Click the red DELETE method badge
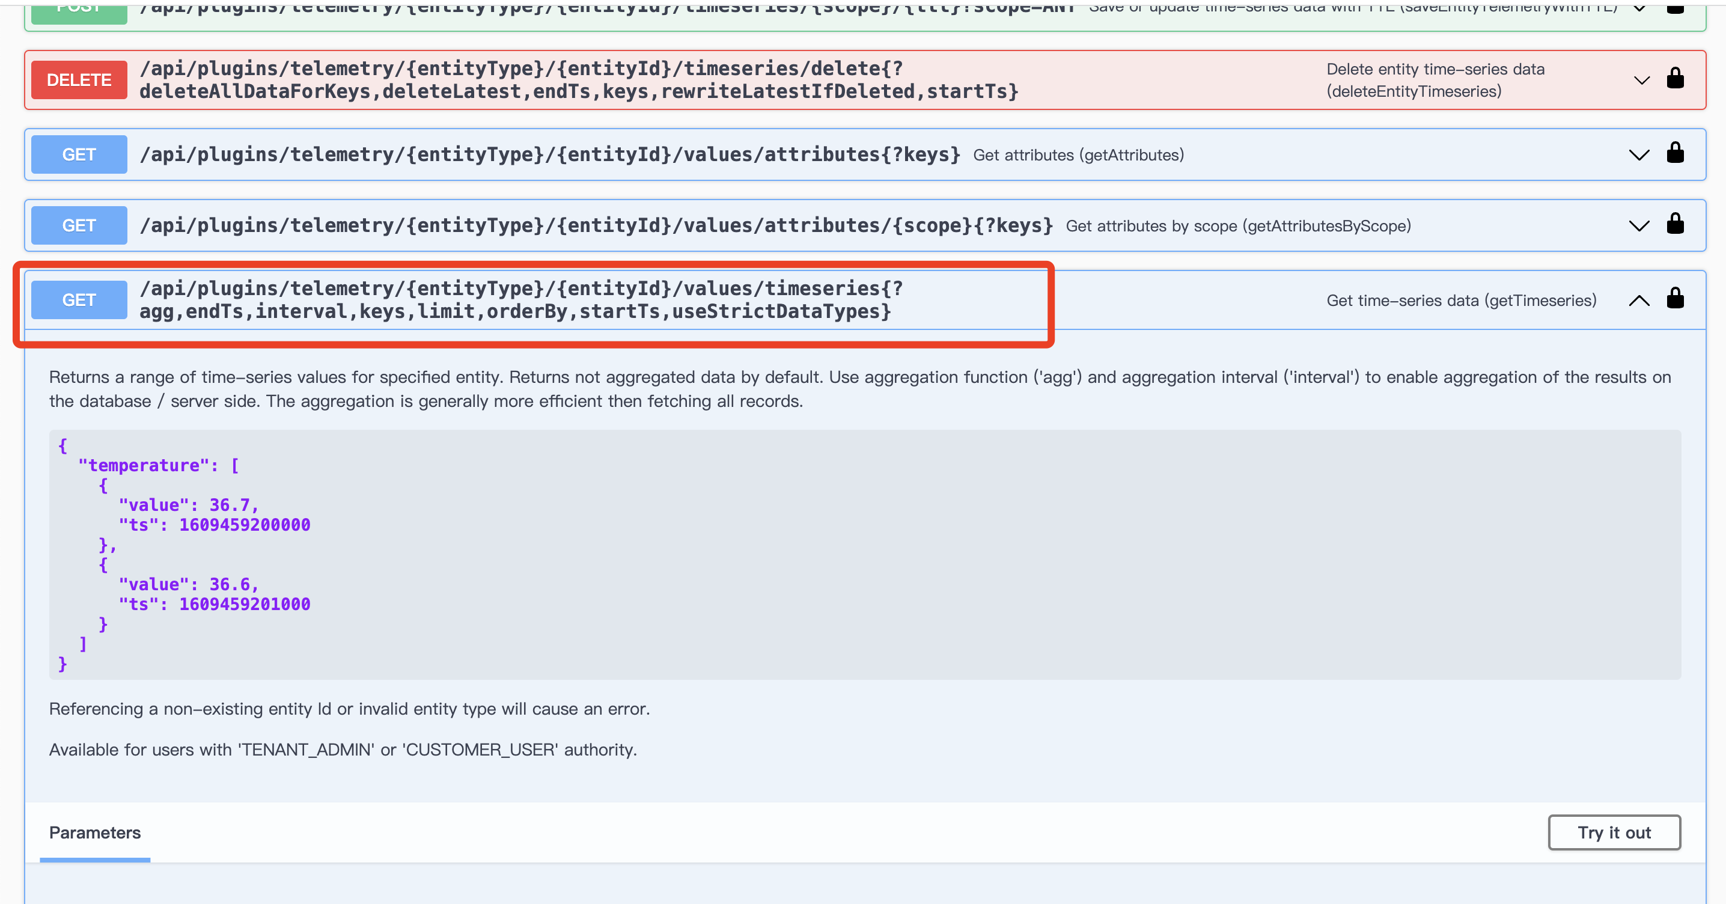 click(x=79, y=80)
